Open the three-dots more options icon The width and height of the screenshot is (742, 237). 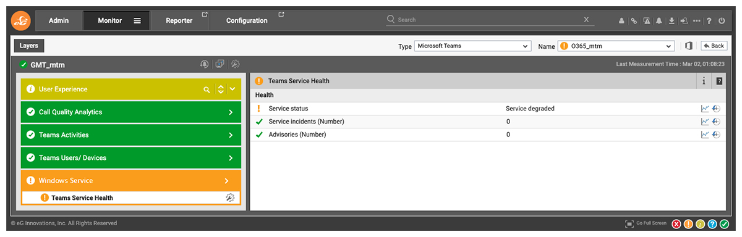(x=697, y=20)
